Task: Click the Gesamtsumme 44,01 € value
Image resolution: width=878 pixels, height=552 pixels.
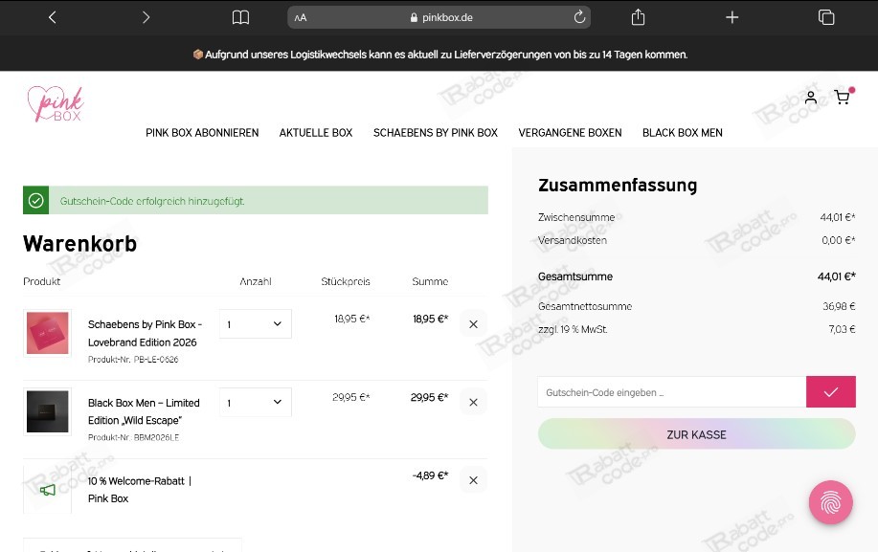Action: click(837, 276)
